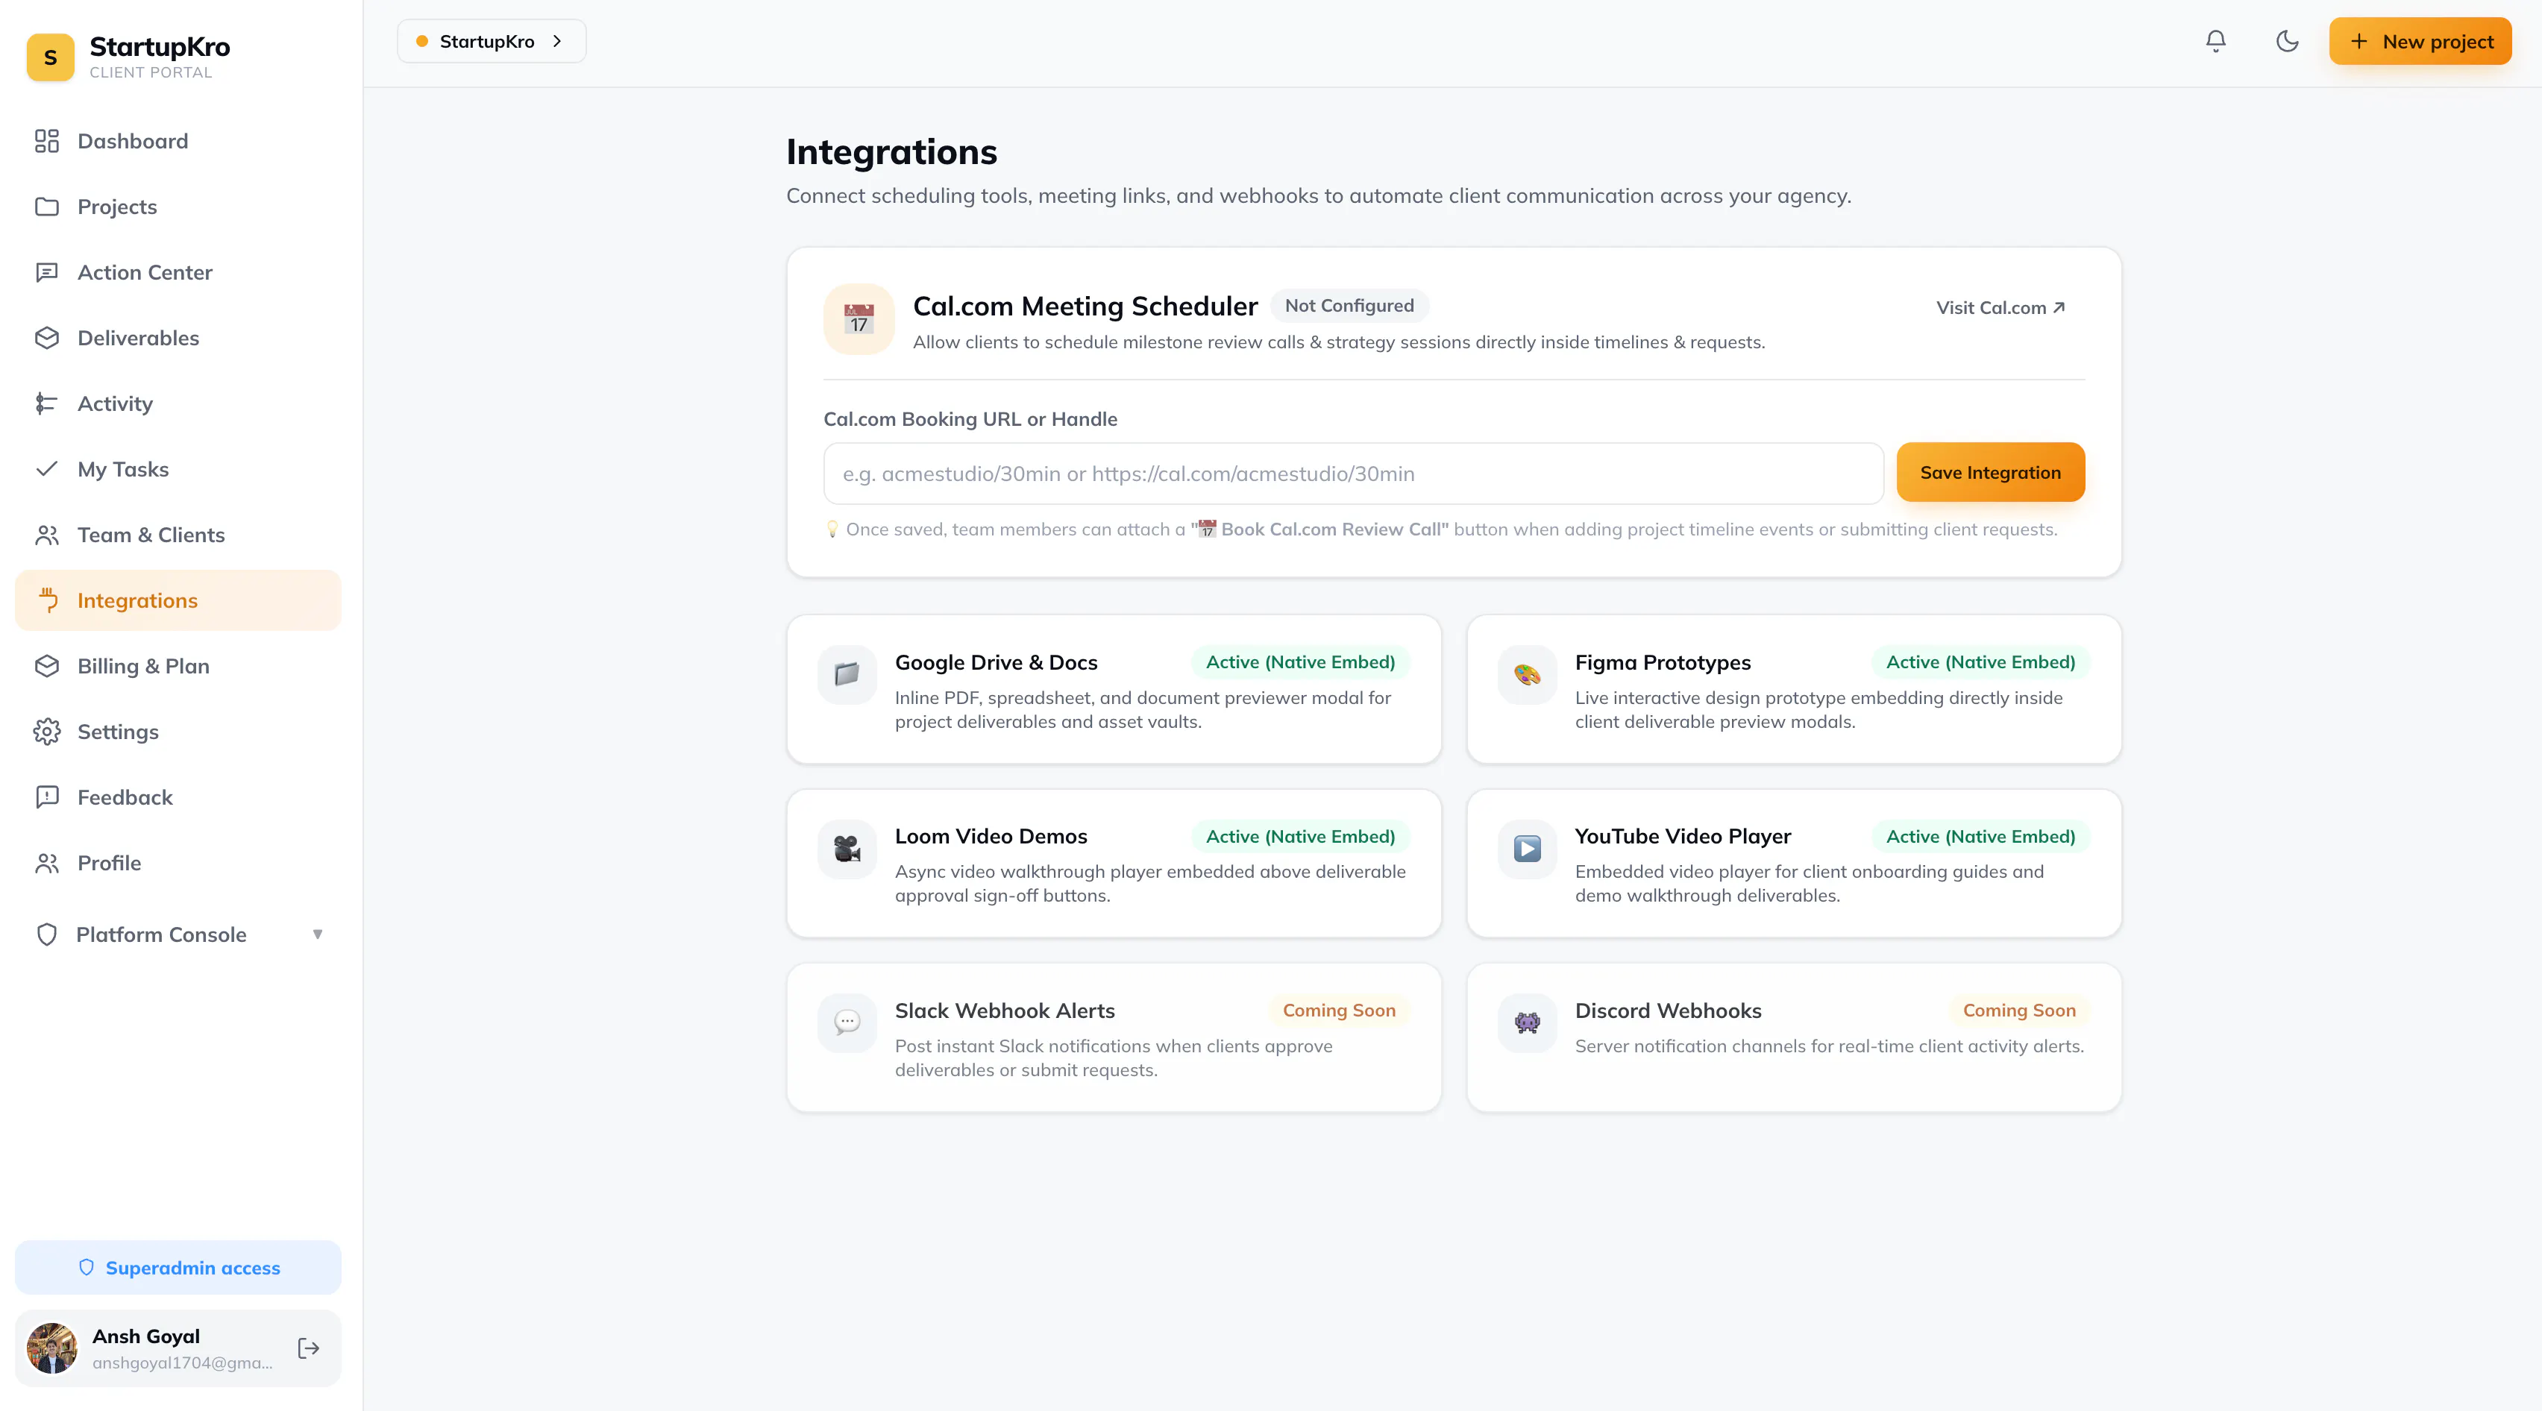Click the Discord Webhooks alien icon
Image resolution: width=2542 pixels, height=1411 pixels.
(1527, 1022)
